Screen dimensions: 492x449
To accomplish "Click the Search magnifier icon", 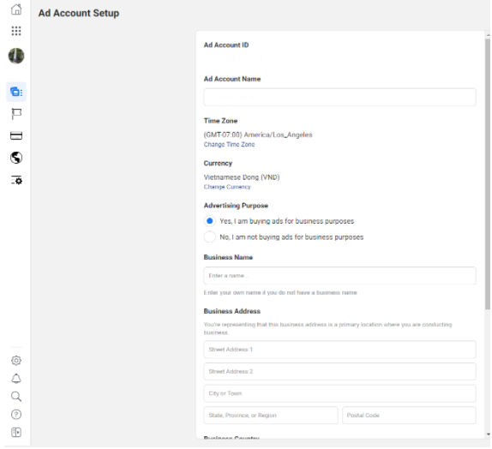I will coord(16,397).
